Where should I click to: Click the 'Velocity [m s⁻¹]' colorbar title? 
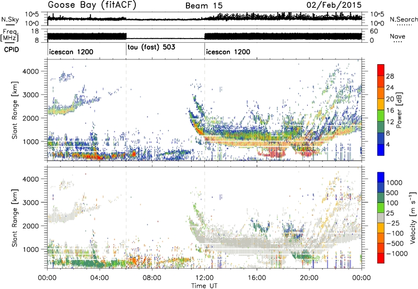click(413, 218)
